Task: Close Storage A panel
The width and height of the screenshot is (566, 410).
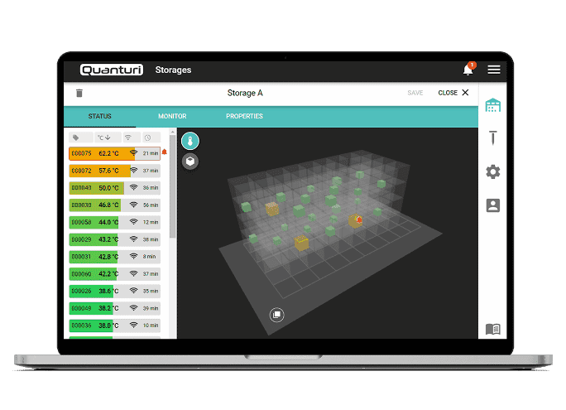Action: point(453,93)
